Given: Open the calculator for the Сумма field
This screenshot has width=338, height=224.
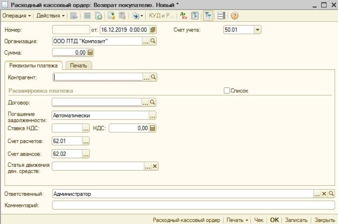Looking at the screenshot, I should 90,52.
